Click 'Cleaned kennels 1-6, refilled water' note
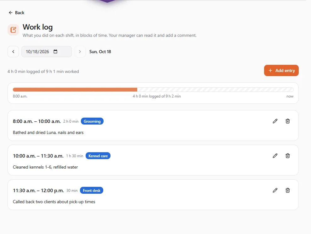Image resolution: width=311 pixels, height=234 pixels. pyautogui.click(x=45, y=167)
